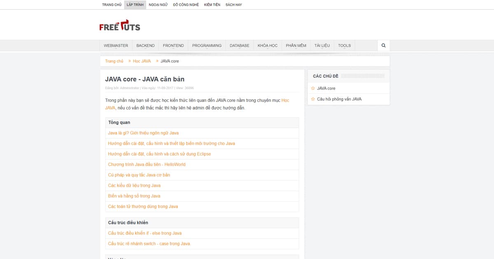Click star icon beside Câu hỏi phỏng vấn JAVA
The image size is (494, 259).
[313, 99]
